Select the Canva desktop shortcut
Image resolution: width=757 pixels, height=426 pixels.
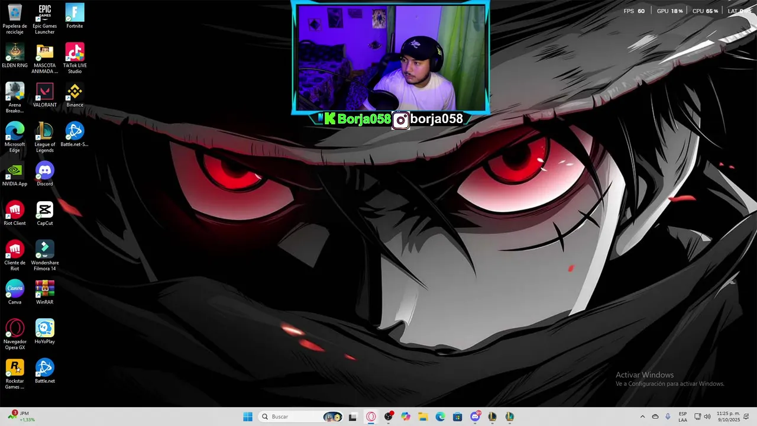coord(15,292)
